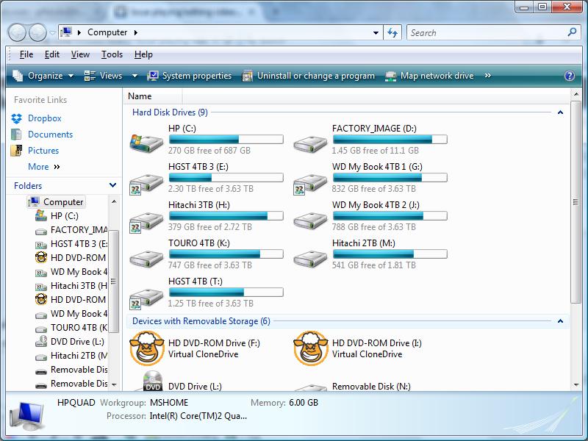Open the Pictures favorite link

[x=43, y=151]
